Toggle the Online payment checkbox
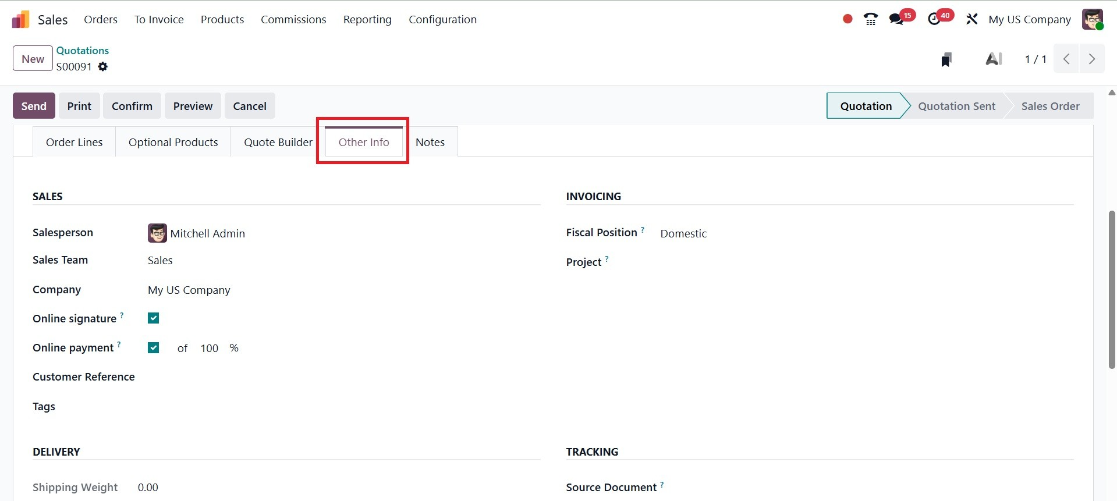Image resolution: width=1117 pixels, height=501 pixels. (x=154, y=348)
